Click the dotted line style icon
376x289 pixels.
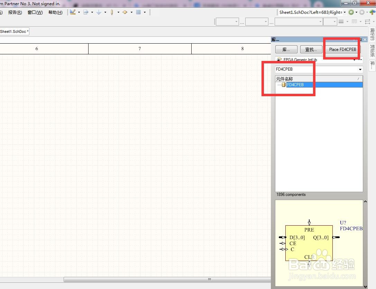click(354, 21)
